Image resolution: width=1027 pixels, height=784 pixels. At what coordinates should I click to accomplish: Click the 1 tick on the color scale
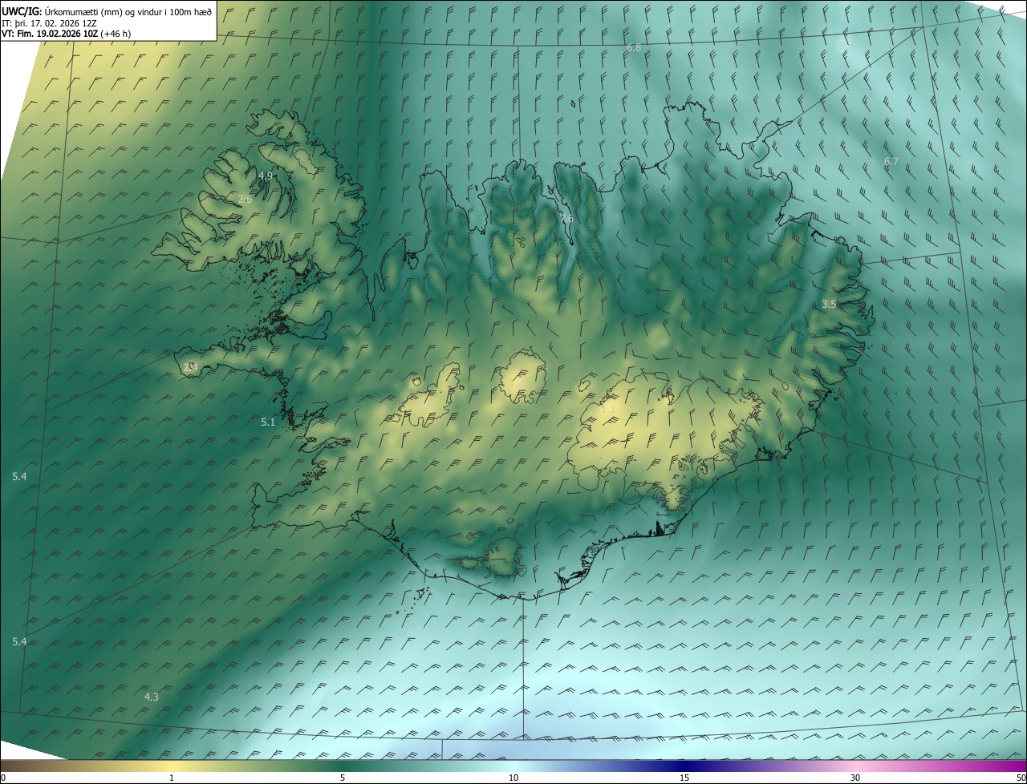pyautogui.click(x=172, y=778)
